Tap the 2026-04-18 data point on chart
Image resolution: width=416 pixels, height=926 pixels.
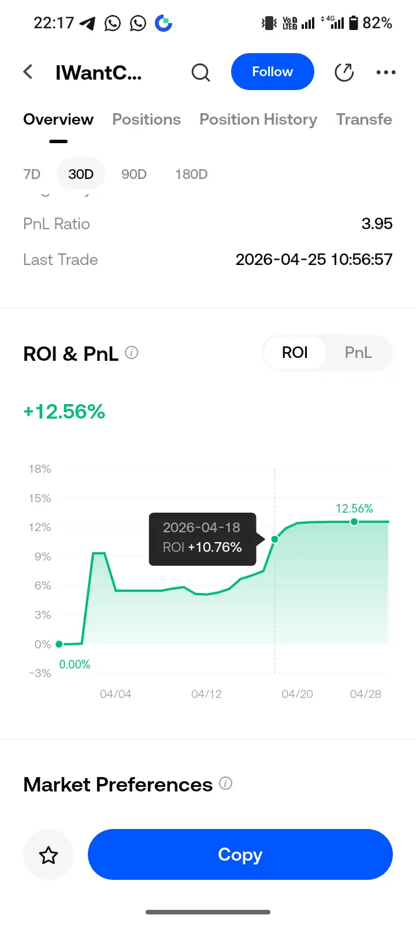pos(275,539)
